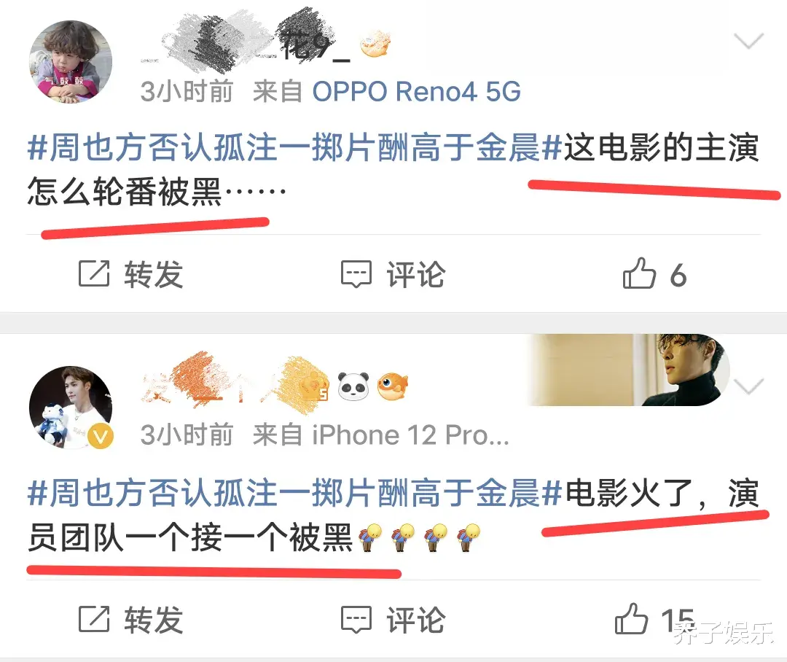Tap the card background image of man in turtleneck

[x=629, y=370]
